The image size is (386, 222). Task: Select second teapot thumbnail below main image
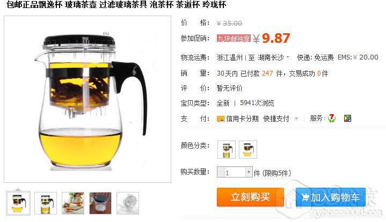tap(46, 203)
